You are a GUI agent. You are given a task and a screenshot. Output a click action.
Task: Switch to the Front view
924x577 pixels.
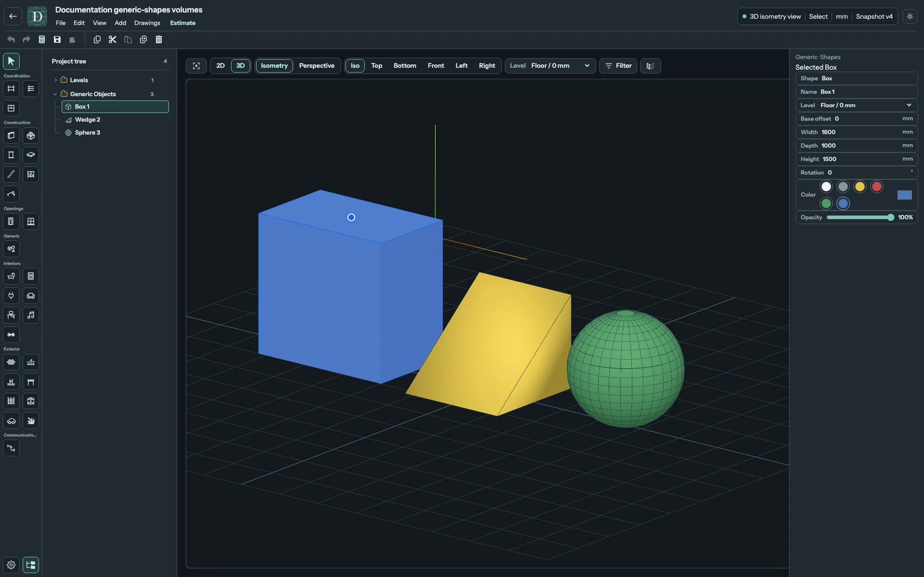pyautogui.click(x=436, y=66)
